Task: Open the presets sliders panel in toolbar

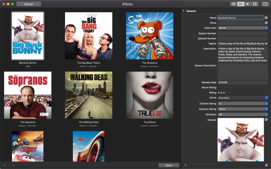Action: pyautogui.click(x=234, y=4)
